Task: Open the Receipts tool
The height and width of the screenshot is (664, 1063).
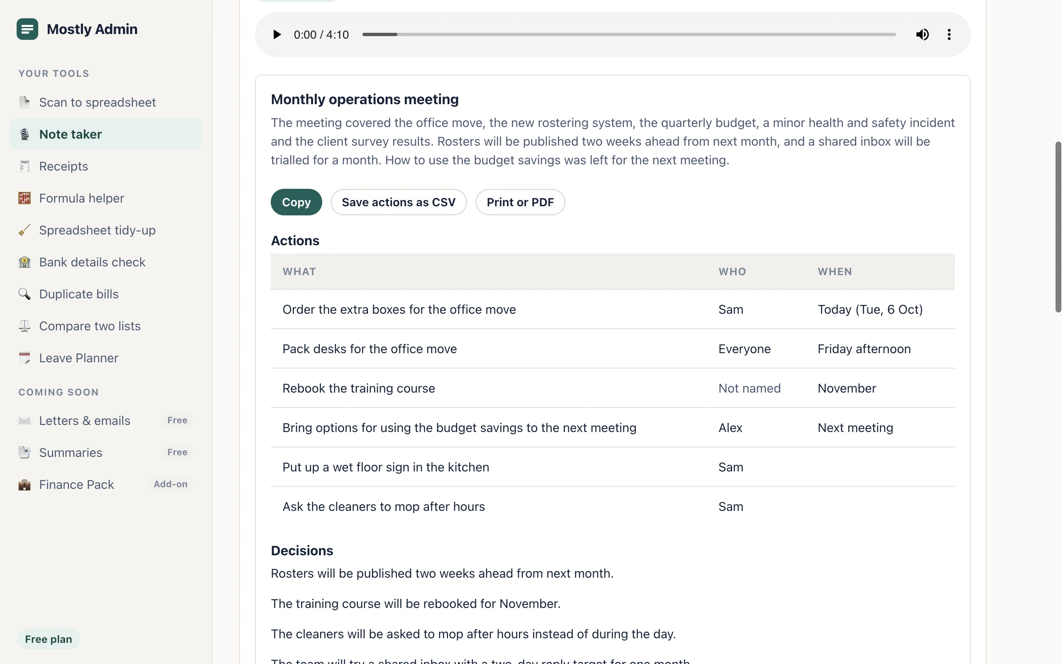Action: (x=106, y=166)
